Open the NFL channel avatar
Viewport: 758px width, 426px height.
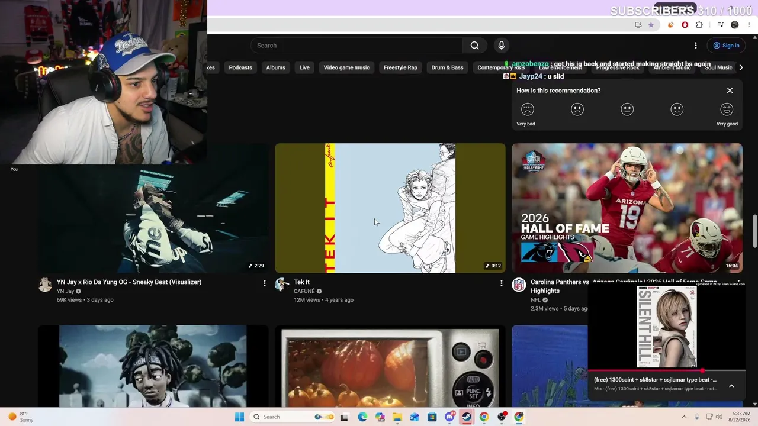click(519, 285)
